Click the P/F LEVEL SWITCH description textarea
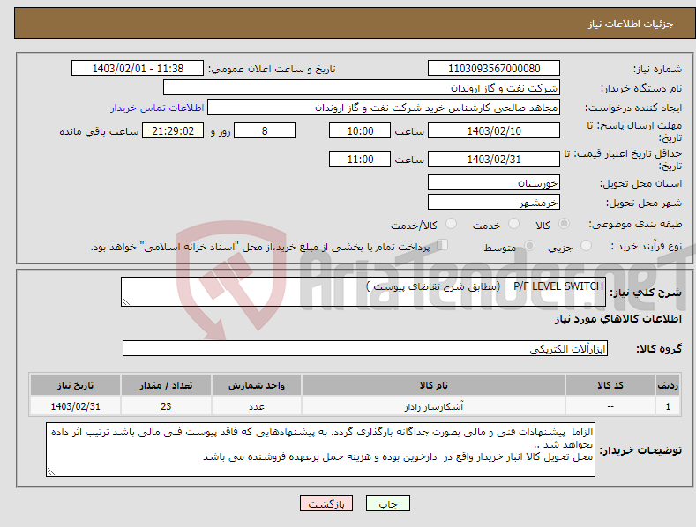This screenshot has height=527, width=696. click(363, 292)
